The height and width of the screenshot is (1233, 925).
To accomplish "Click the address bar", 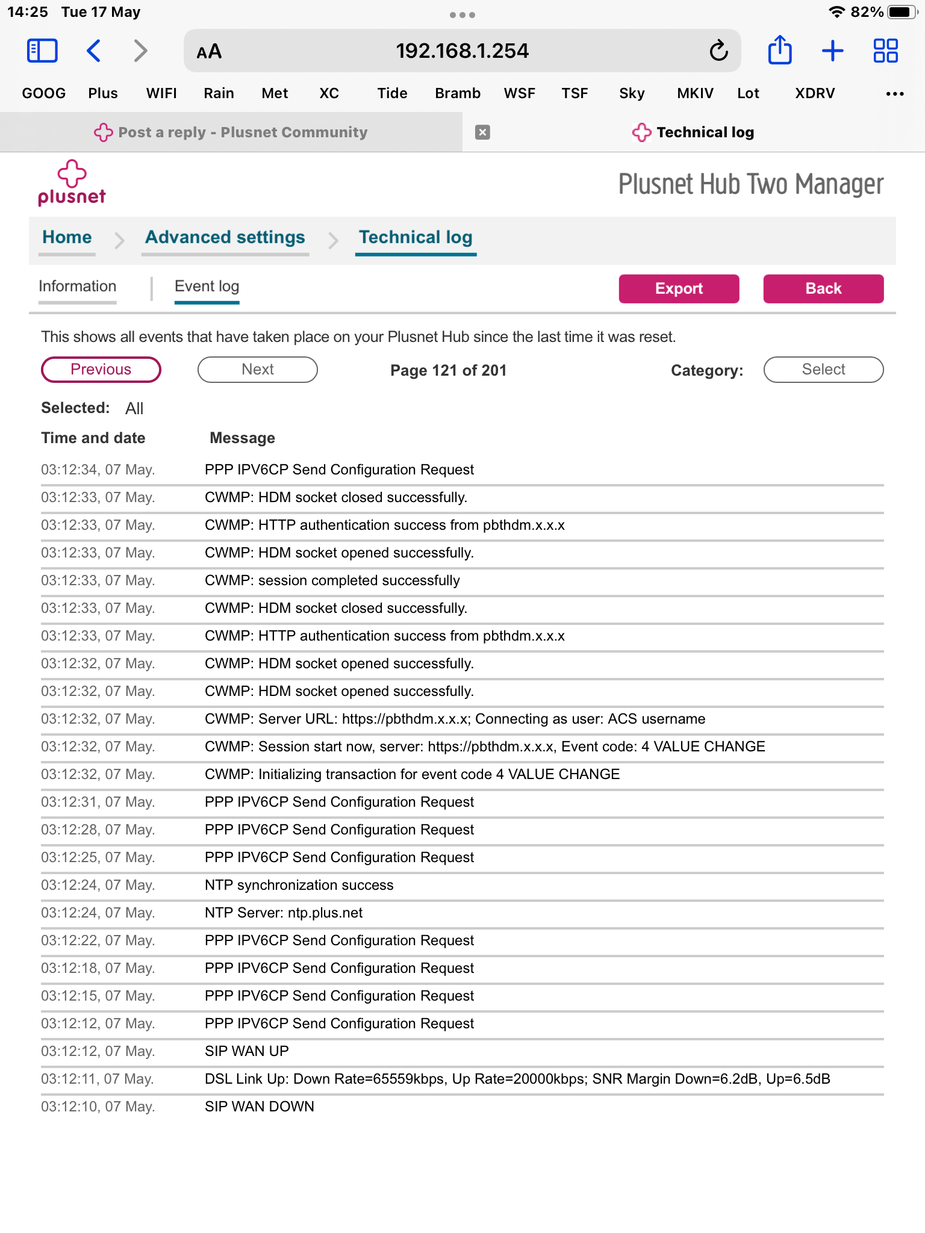I will [462, 51].
